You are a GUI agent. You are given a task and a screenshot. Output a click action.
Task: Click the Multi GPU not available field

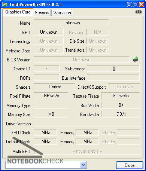pyautogui.click(x=87, y=151)
